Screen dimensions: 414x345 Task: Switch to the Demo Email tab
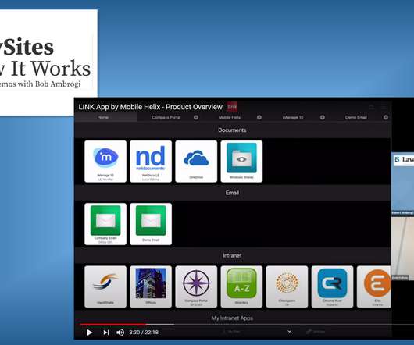(356, 117)
